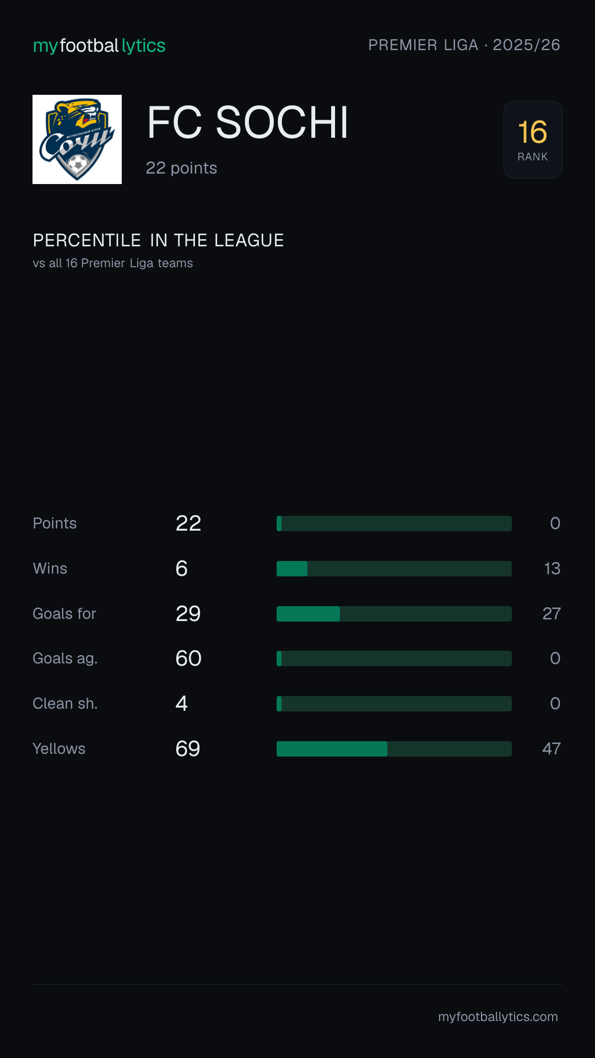This screenshot has height=1058, width=595.
Task: Click the Yellows percentile bar
Action: pyautogui.click(x=394, y=749)
